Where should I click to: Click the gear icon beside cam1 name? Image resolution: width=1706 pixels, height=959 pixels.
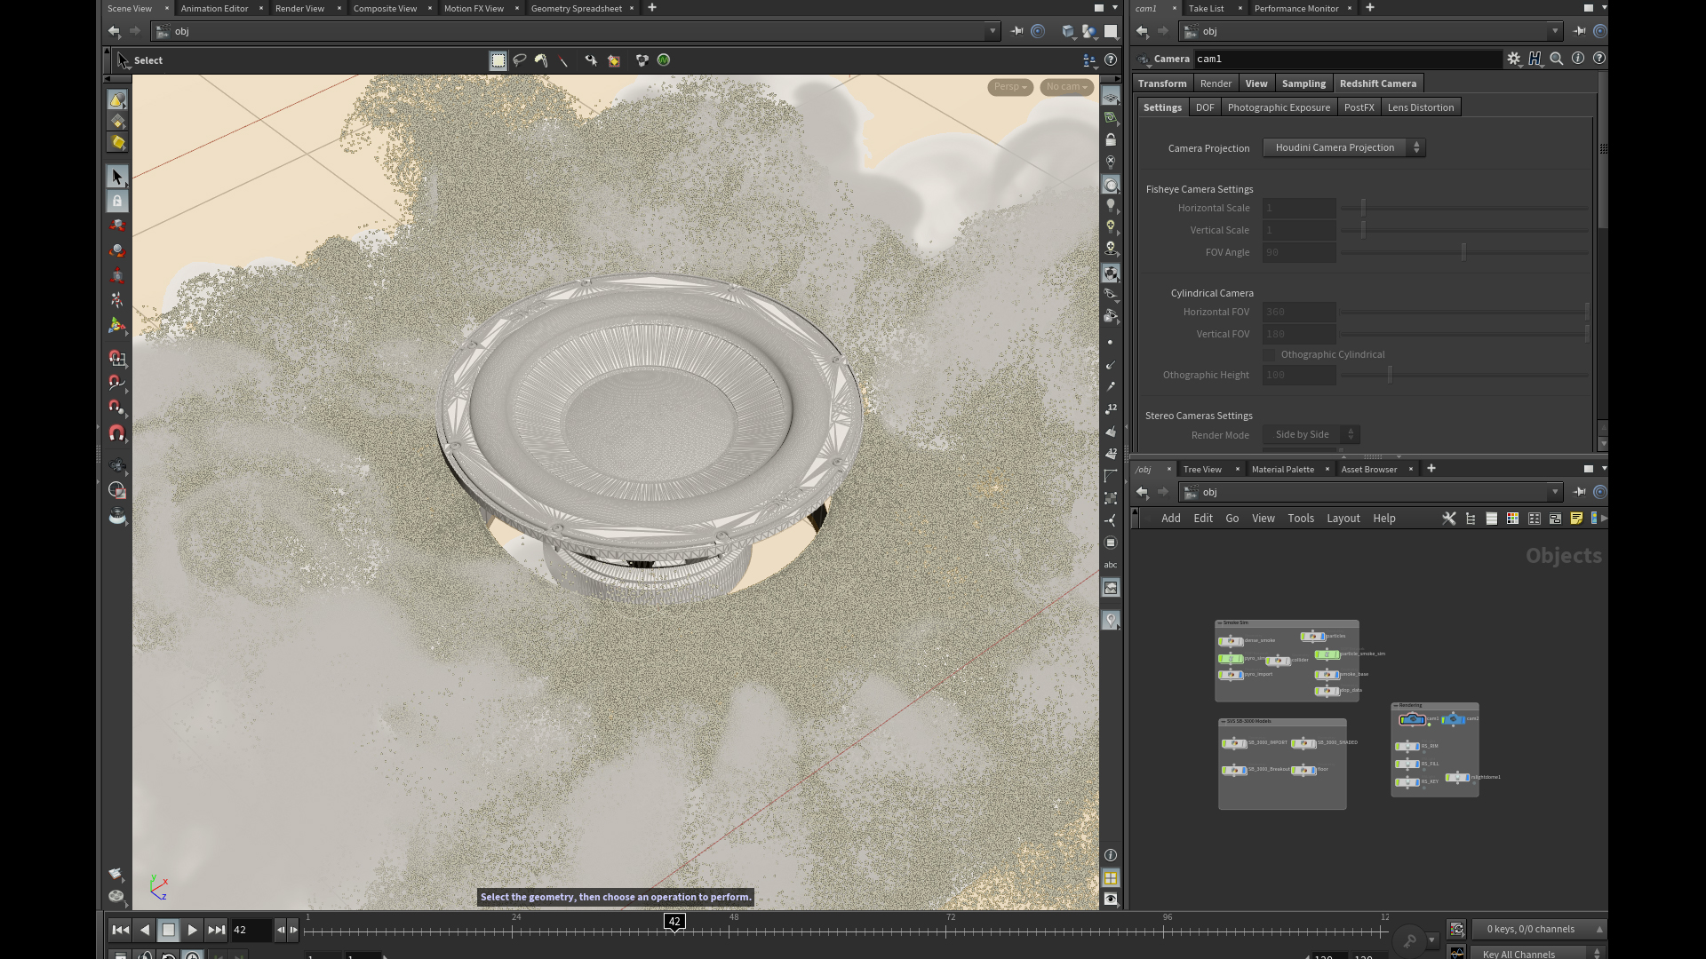(1513, 59)
